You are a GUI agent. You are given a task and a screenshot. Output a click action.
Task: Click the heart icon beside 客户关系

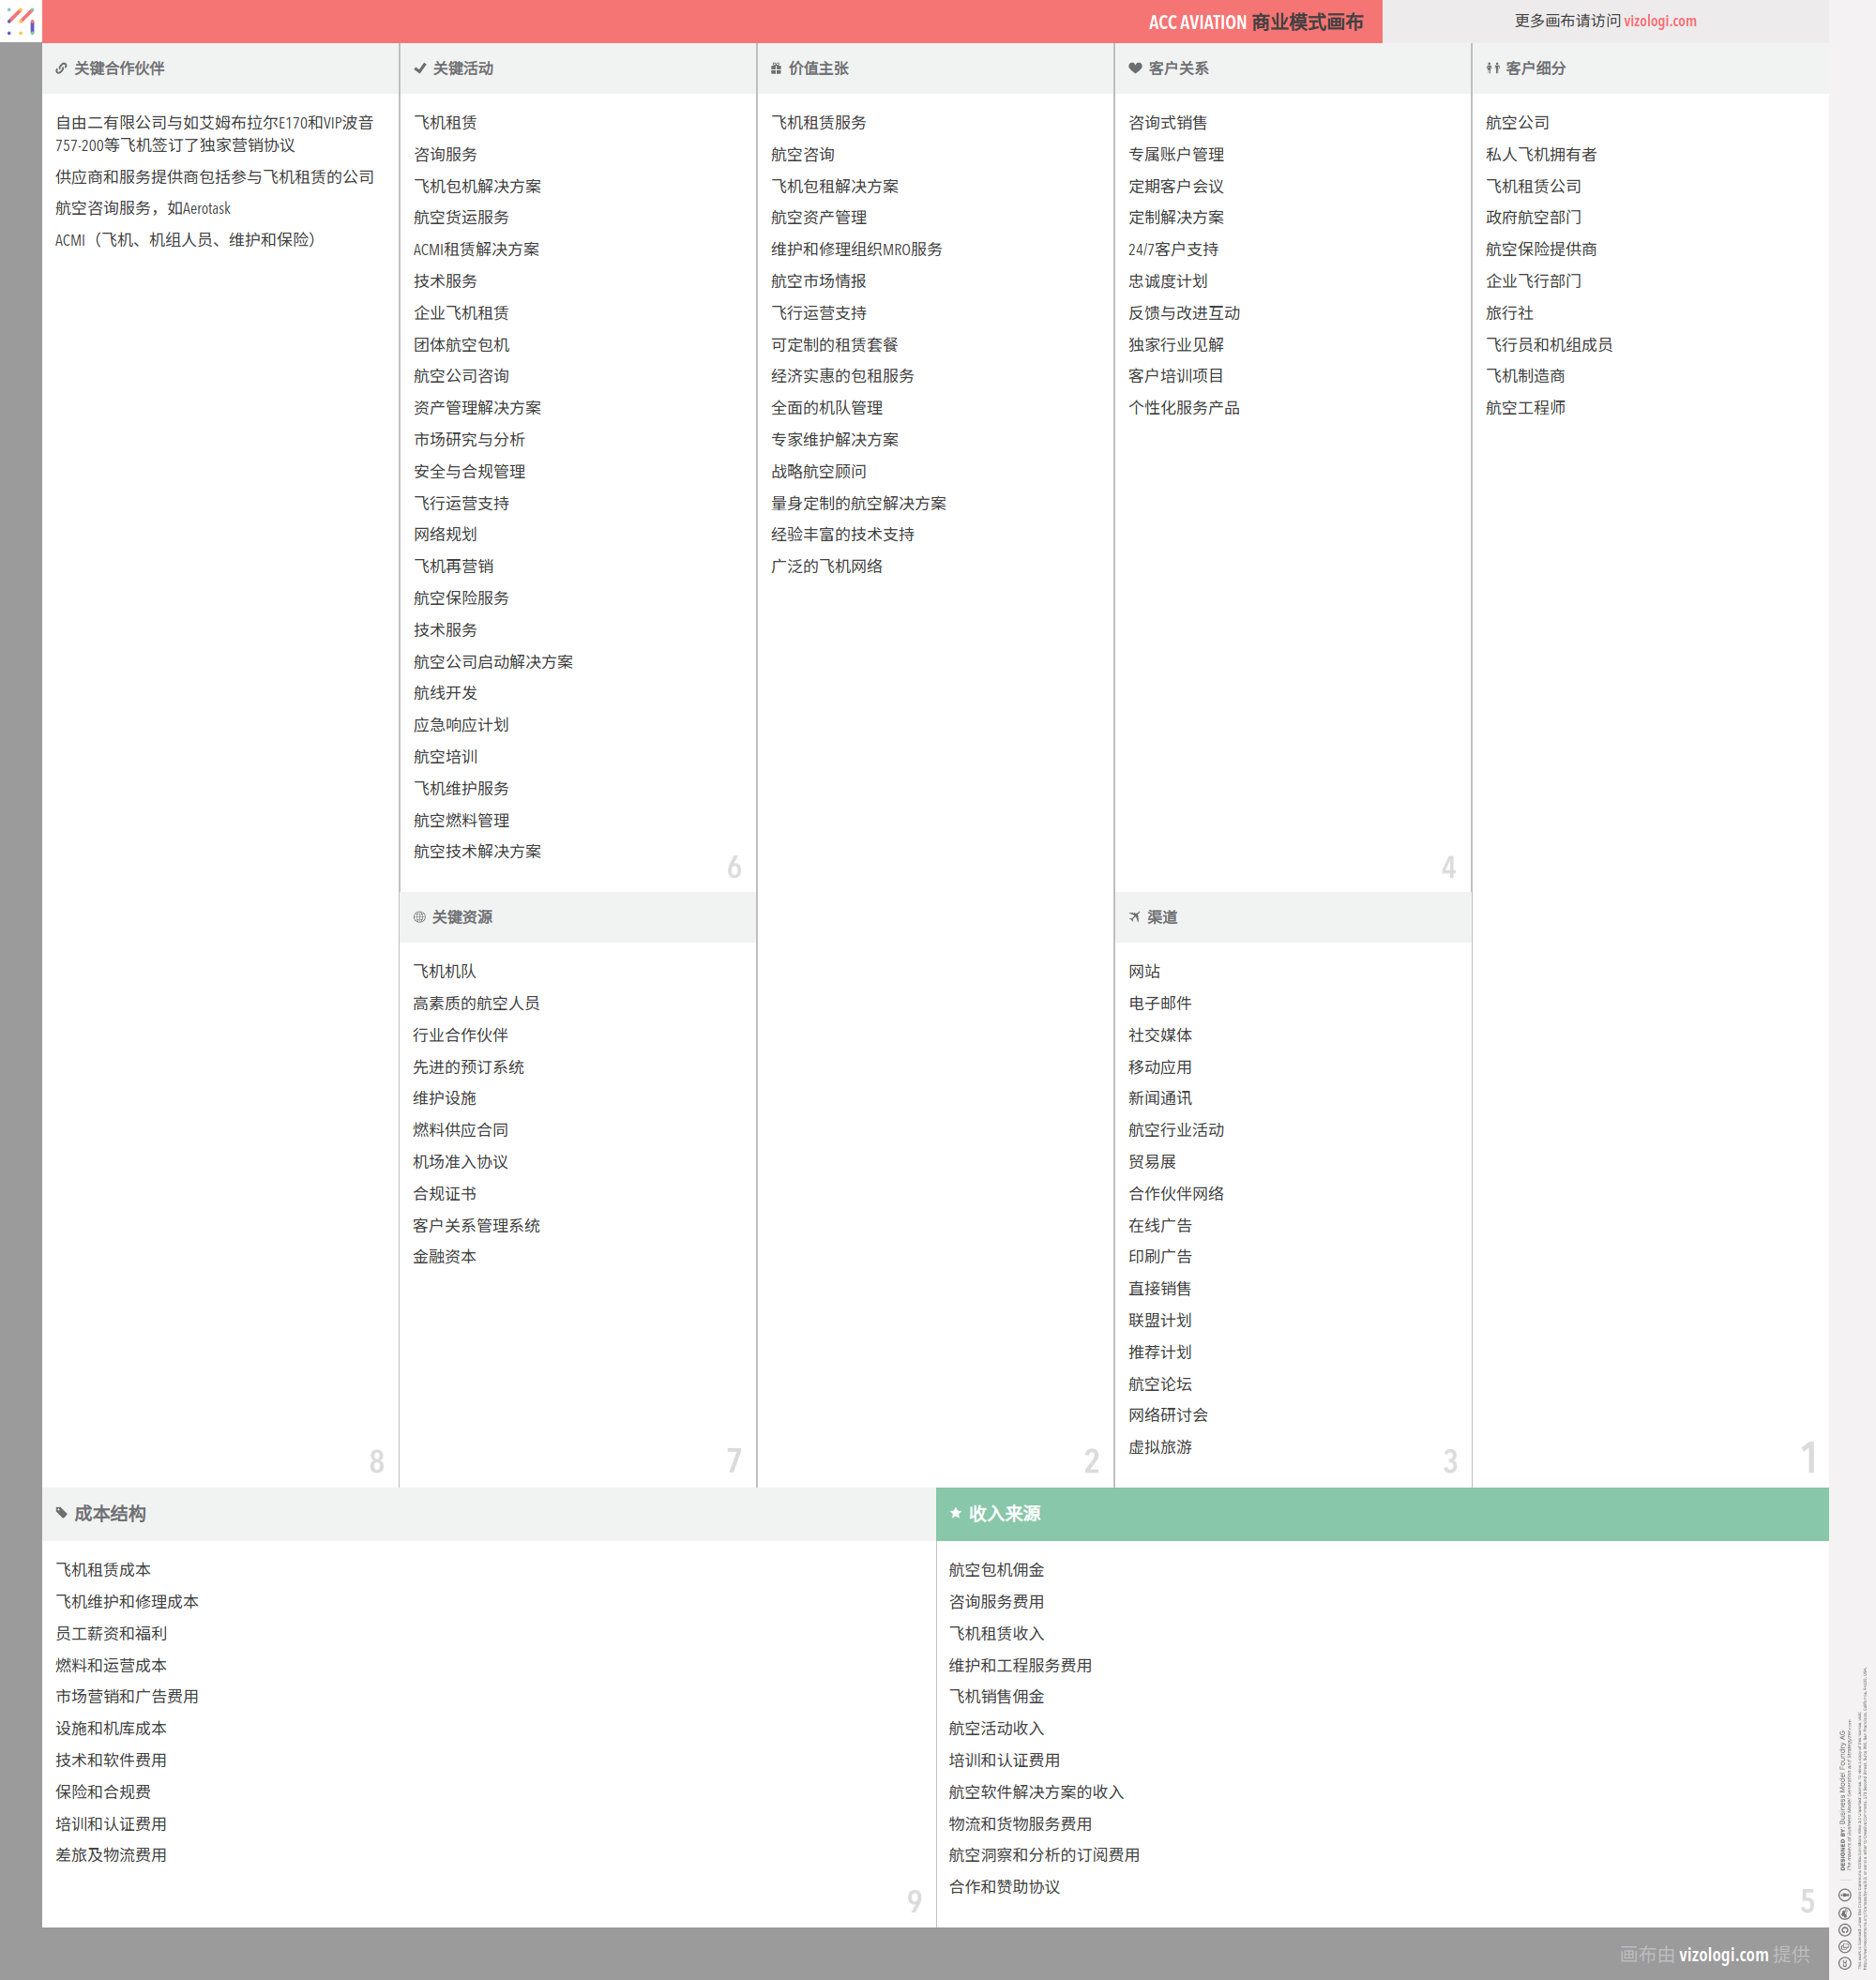1135,68
